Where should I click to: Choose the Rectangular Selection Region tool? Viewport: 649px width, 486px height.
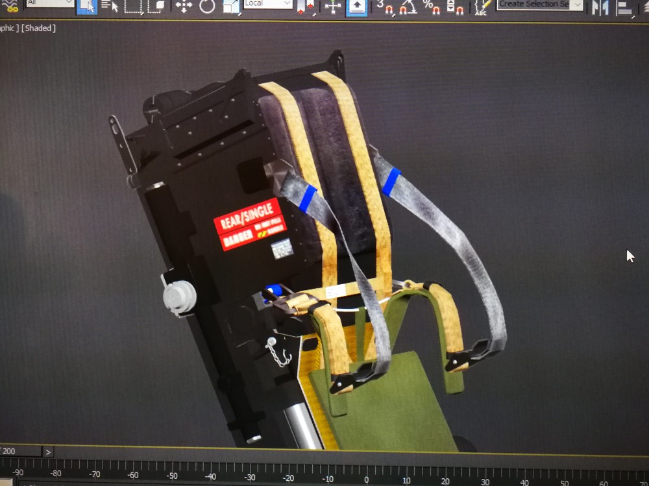pos(133,6)
